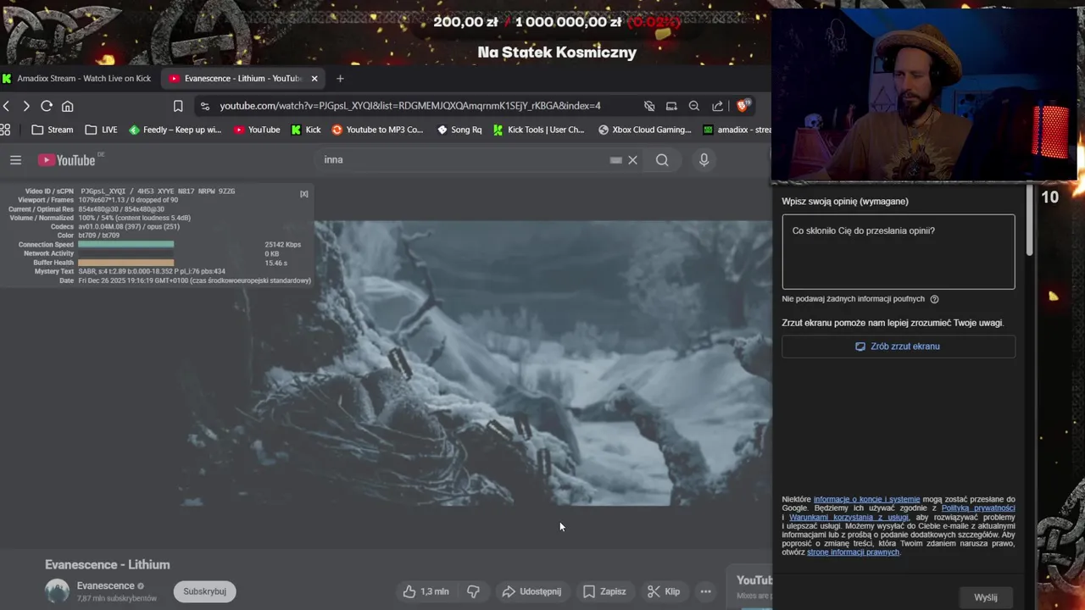1085x610 pixels.
Task: Bookmark this page with the bookmark icon
Action: click(178, 106)
